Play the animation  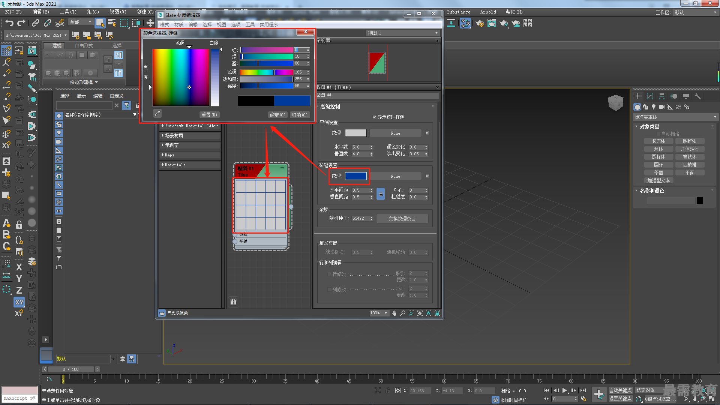pyautogui.click(x=564, y=391)
